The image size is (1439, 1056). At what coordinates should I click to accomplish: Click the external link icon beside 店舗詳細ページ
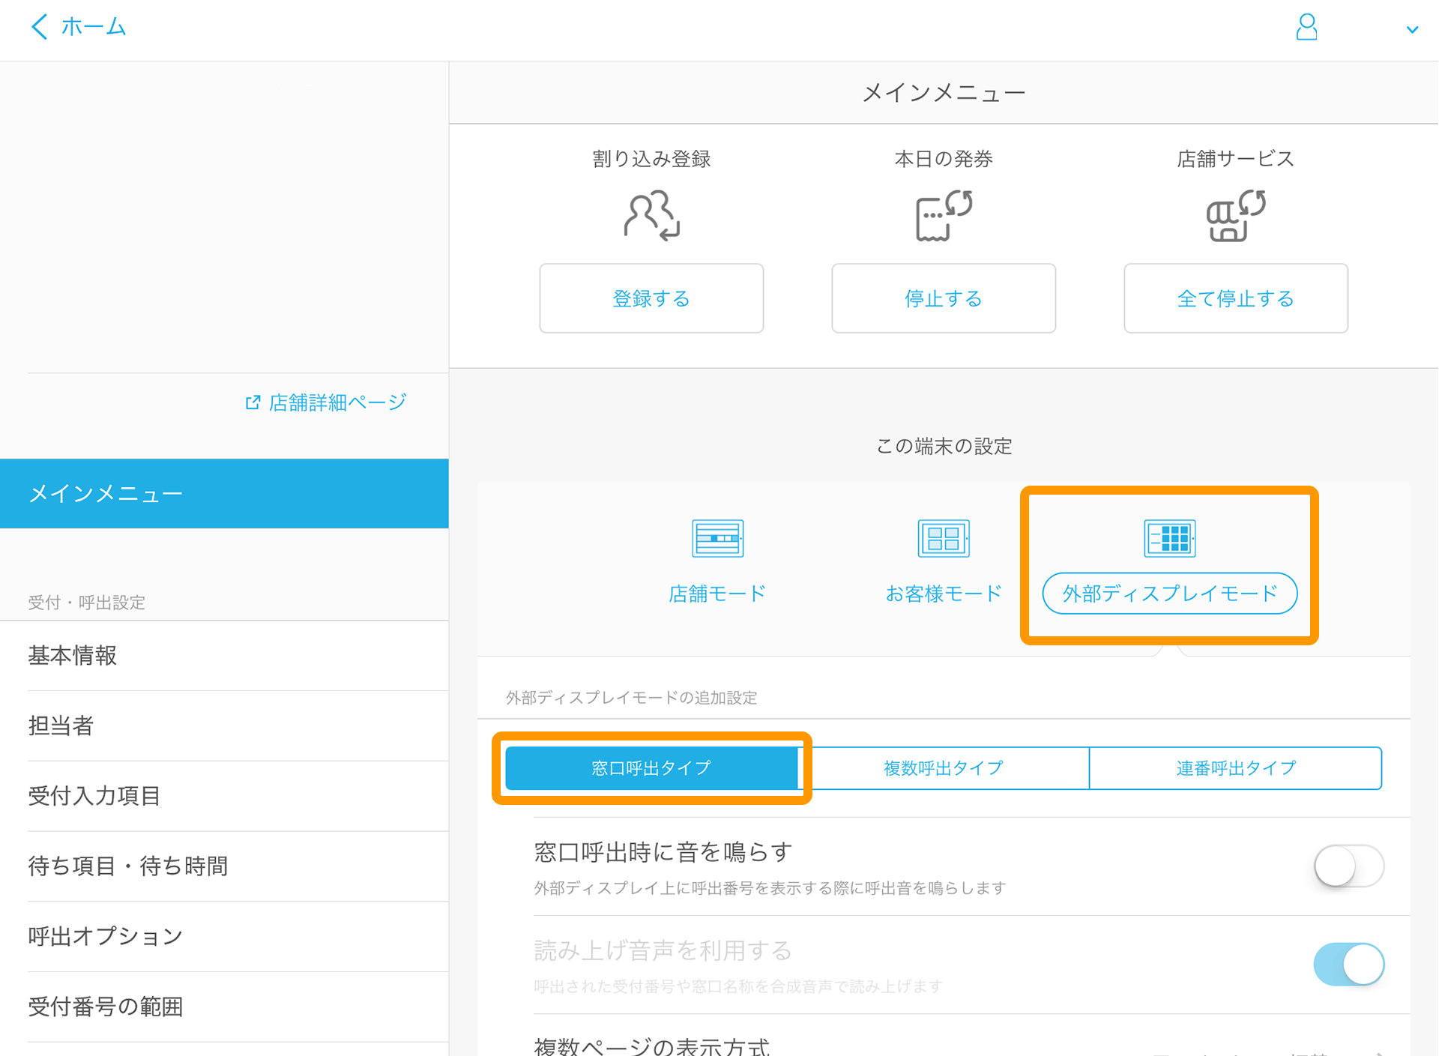[x=253, y=402]
